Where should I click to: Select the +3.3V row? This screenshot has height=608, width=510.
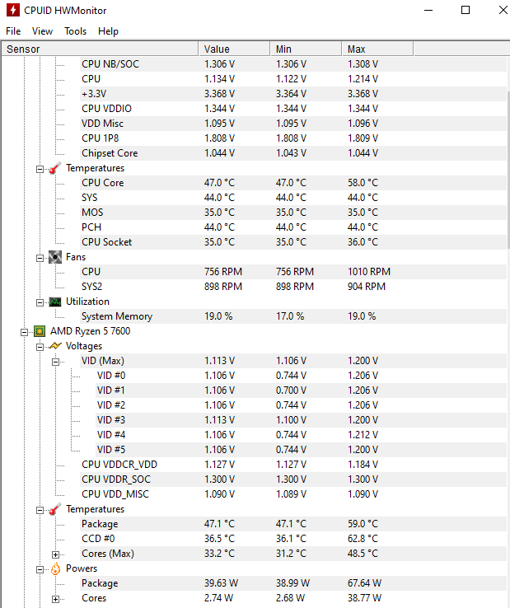tap(293, 94)
